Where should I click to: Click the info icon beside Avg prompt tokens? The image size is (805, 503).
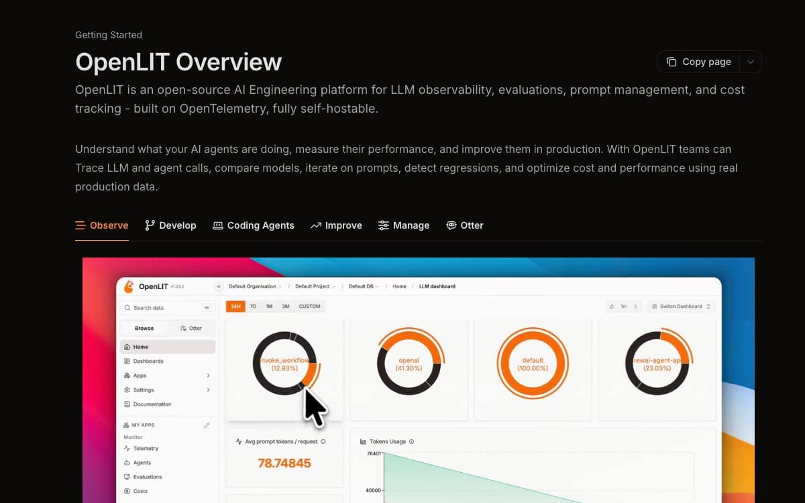click(323, 442)
